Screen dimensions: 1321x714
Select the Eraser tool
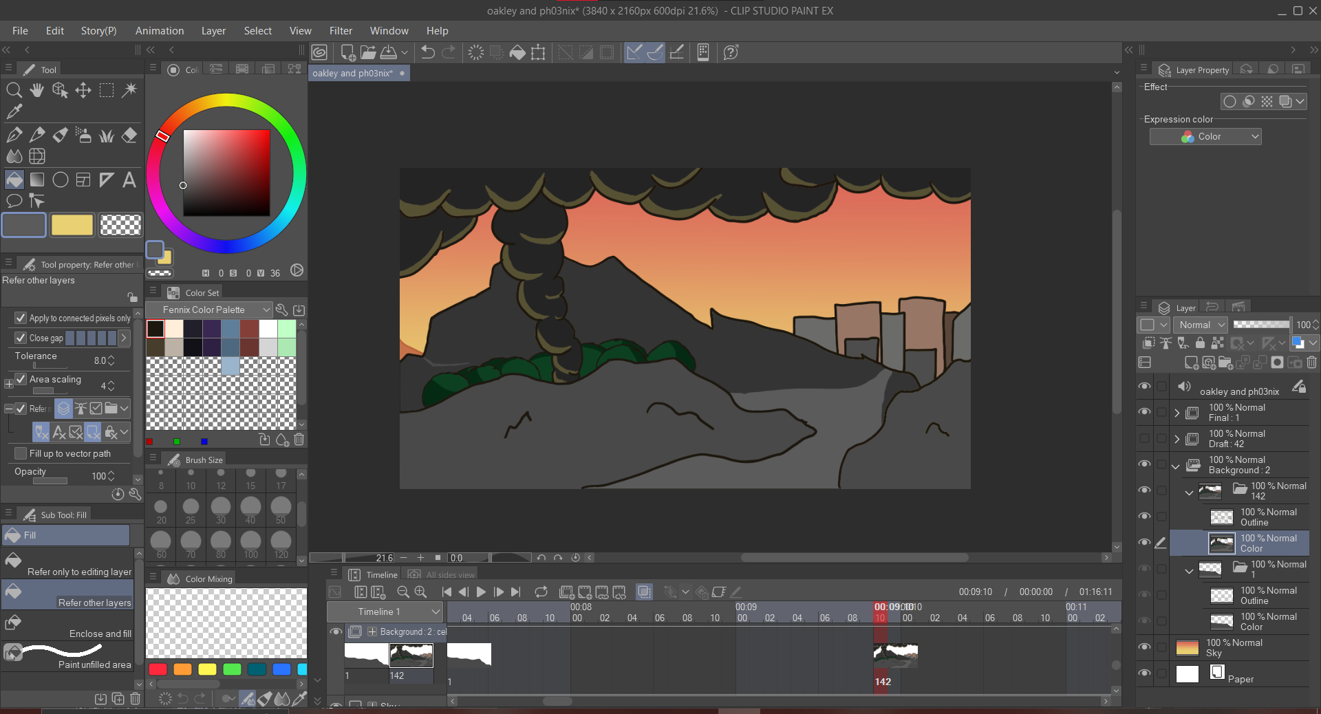[x=129, y=135]
